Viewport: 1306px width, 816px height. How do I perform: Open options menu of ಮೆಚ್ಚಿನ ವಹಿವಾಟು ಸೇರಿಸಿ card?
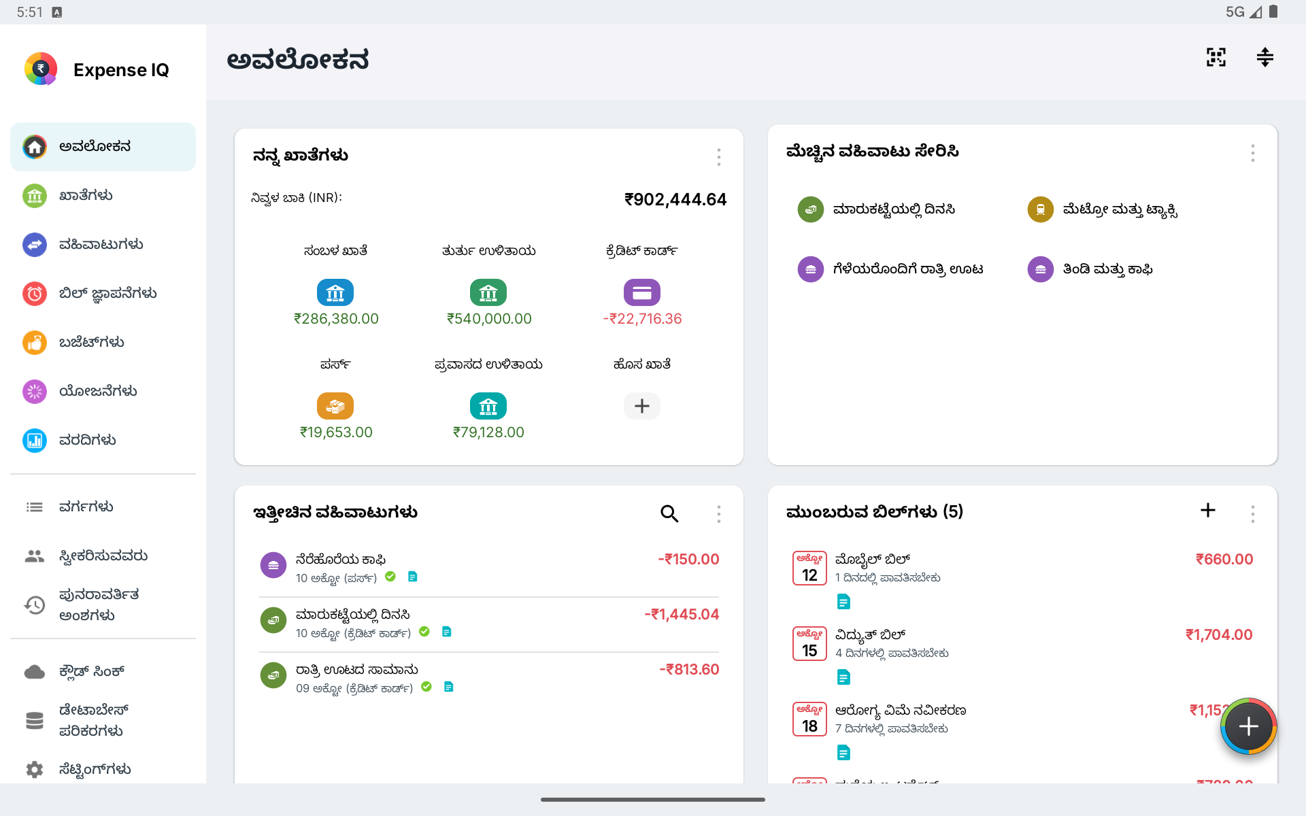click(1252, 153)
